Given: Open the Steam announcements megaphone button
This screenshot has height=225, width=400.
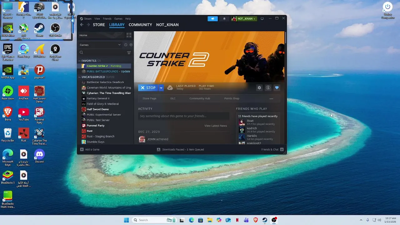Looking at the screenshot, I should 212,19.
